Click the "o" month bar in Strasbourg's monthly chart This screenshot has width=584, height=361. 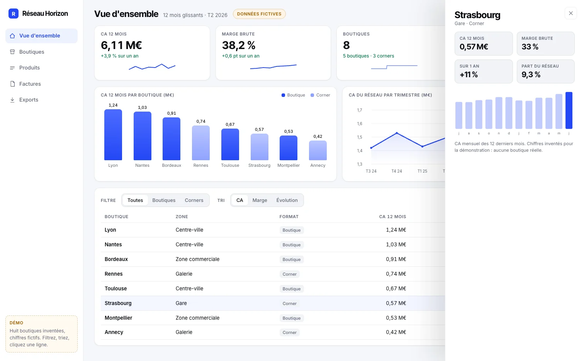tap(489, 114)
